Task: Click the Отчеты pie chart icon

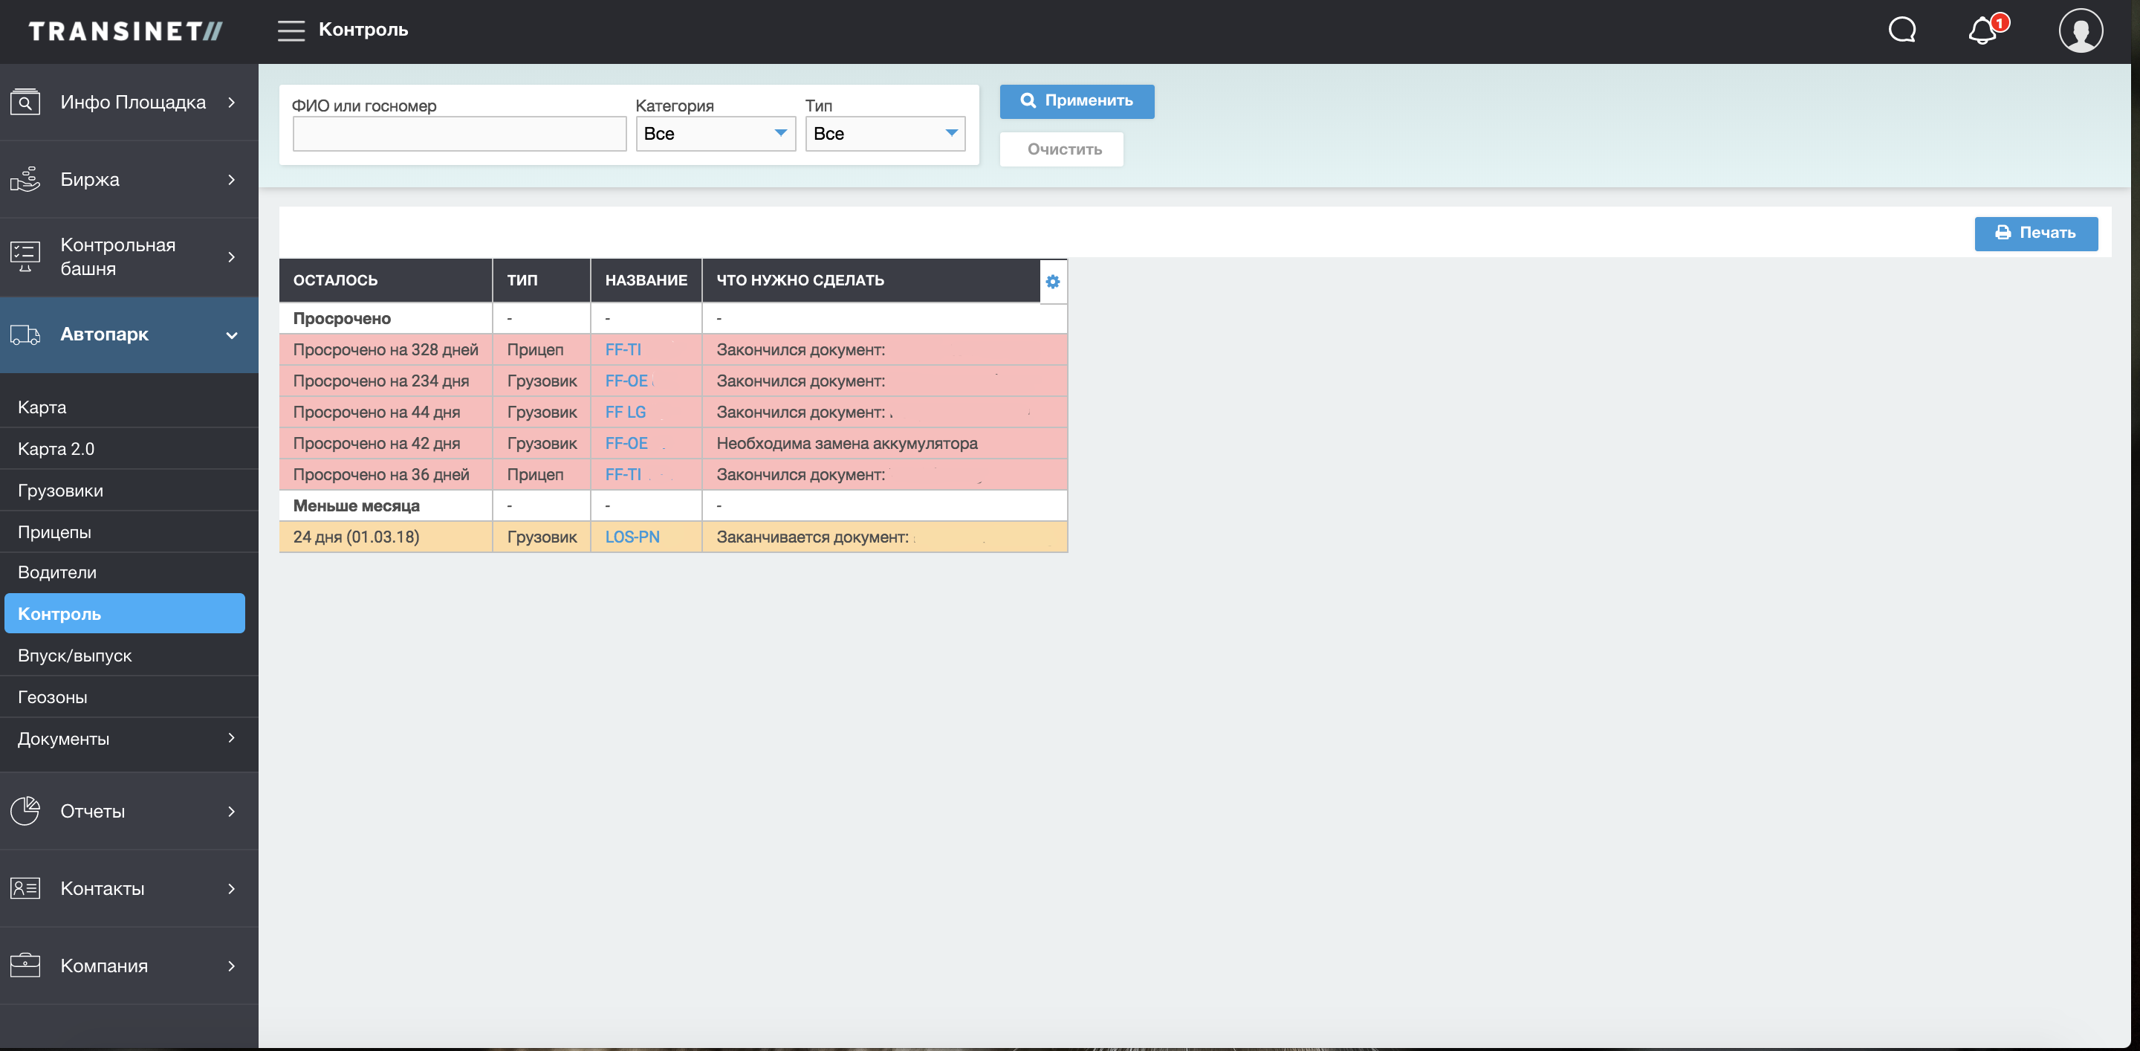Action: [x=25, y=811]
